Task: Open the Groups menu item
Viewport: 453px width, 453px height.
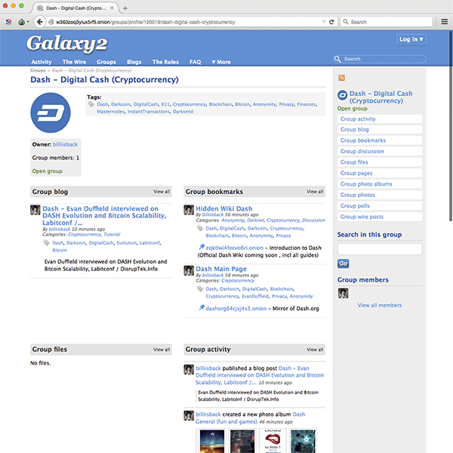Action: [x=106, y=62]
